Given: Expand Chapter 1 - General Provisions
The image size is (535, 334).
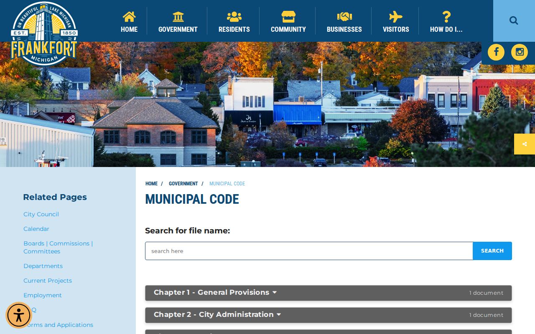Looking at the screenshot, I should tap(329, 293).
